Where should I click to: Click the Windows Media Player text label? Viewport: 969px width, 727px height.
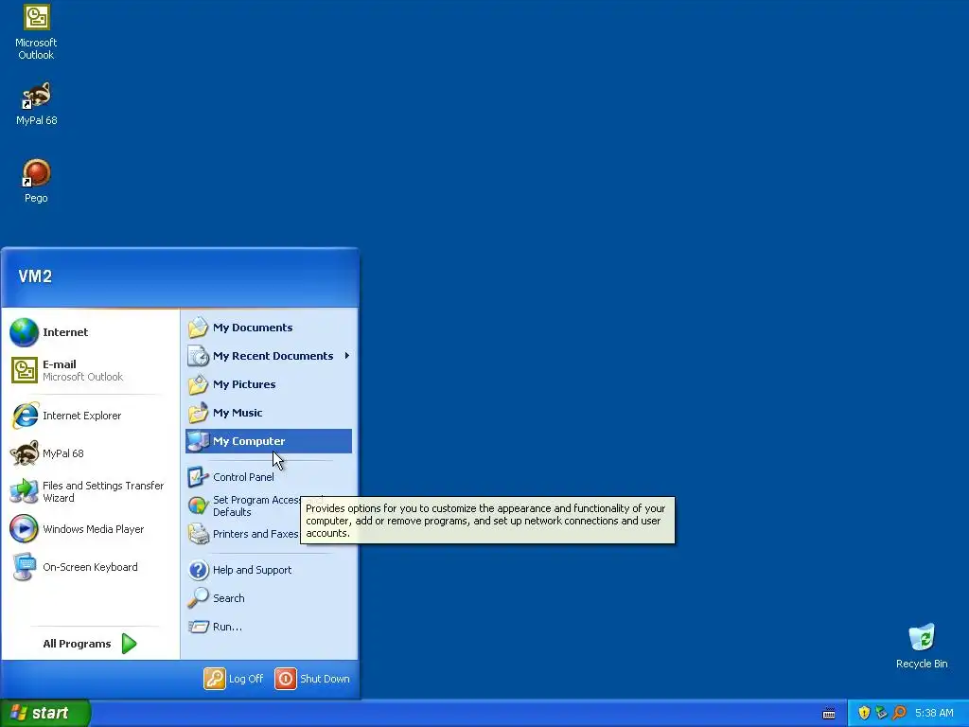(94, 529)
